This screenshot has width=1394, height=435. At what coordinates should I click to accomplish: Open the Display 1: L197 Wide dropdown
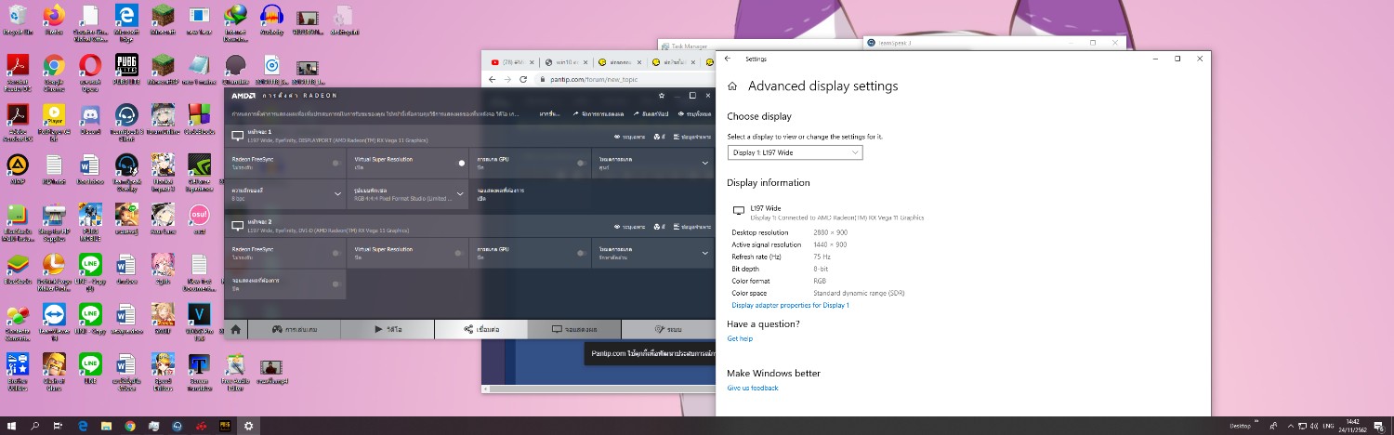[x=795, y=152]
